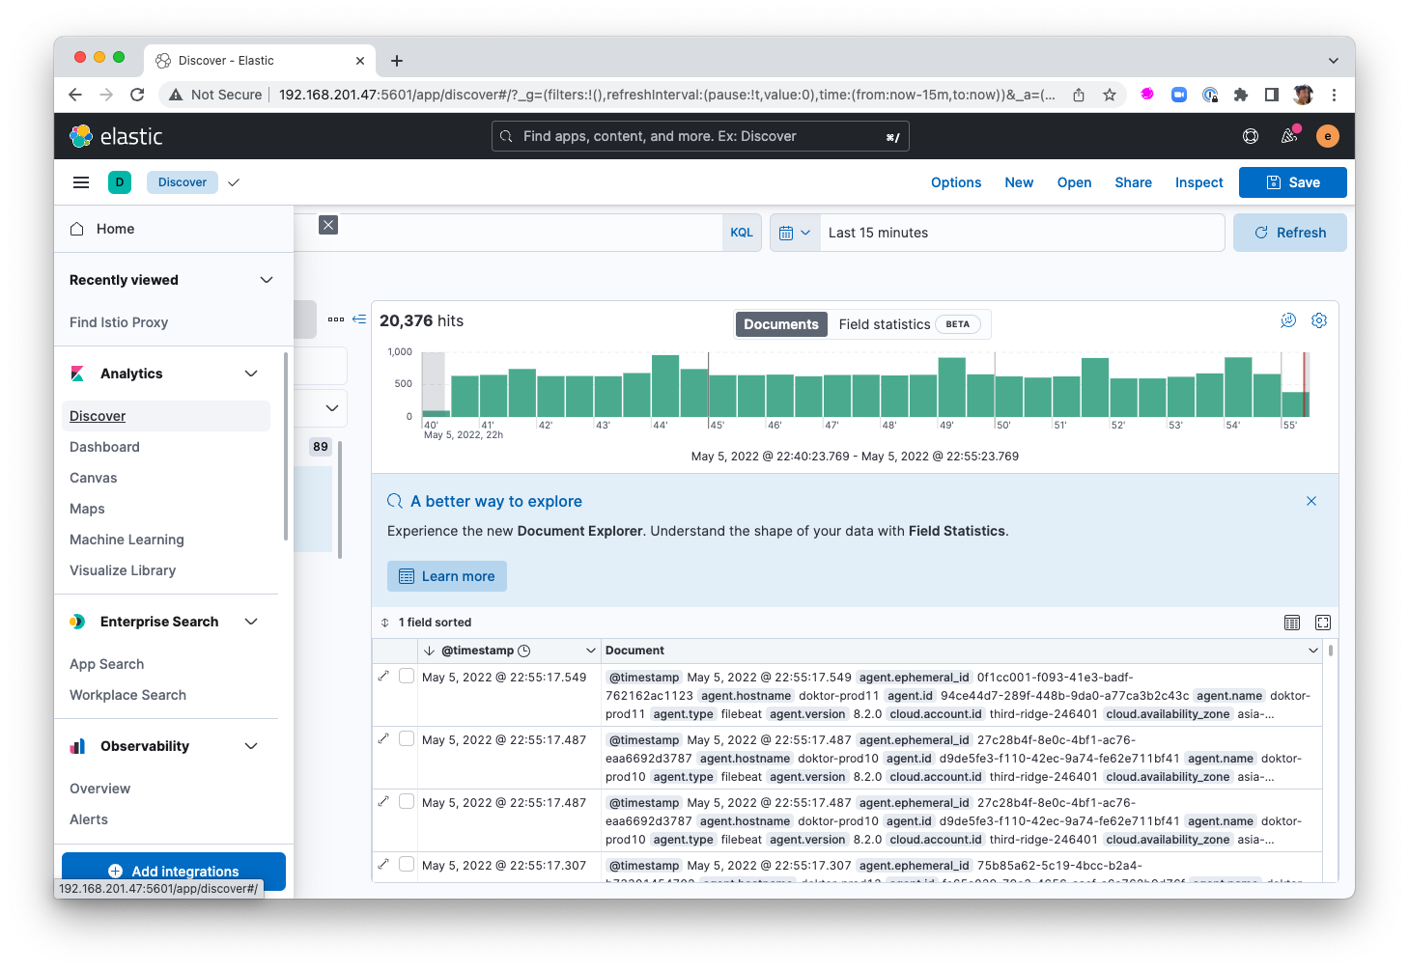1409x970 pixels.
Task: Tick the checkbox for the 22:55:17.307 row
Action: click(x=407, y=865)
